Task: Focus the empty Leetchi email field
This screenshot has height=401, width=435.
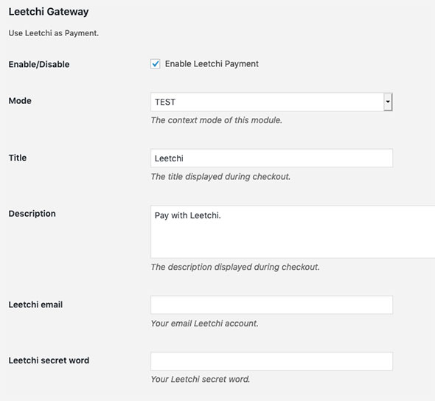Action: pos(271,304)
